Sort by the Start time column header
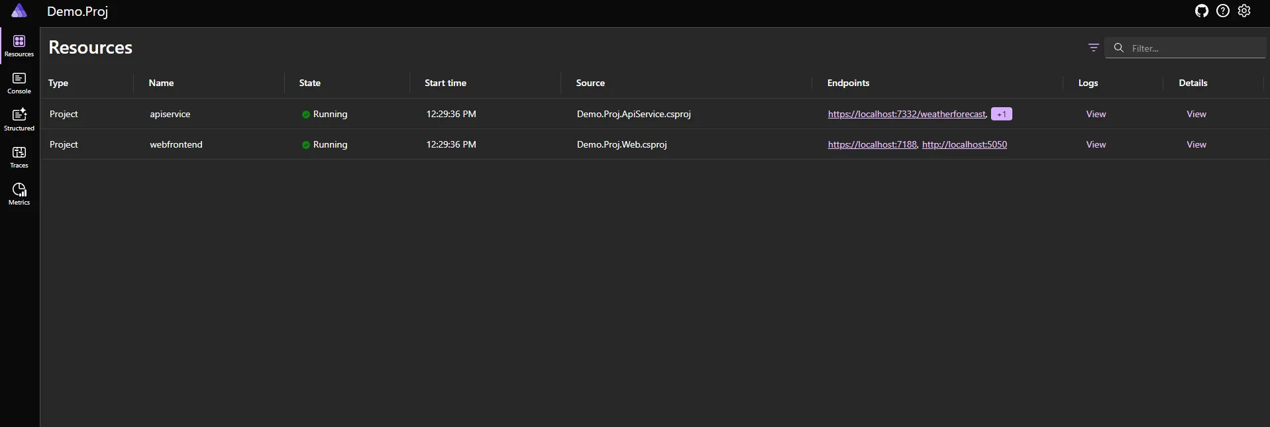The width and height of the screenshot is (1270, 427). [x=445, y=83]
